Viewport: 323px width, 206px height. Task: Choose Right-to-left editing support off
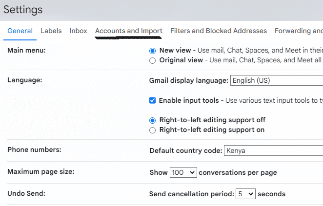tap(152, 120)
